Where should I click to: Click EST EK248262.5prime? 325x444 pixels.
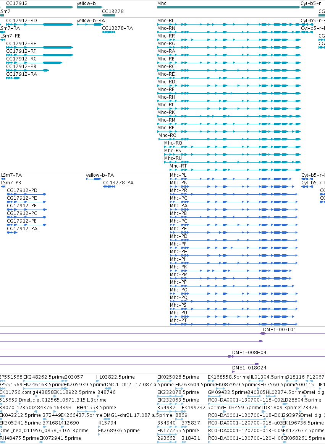tap(44, 377)
